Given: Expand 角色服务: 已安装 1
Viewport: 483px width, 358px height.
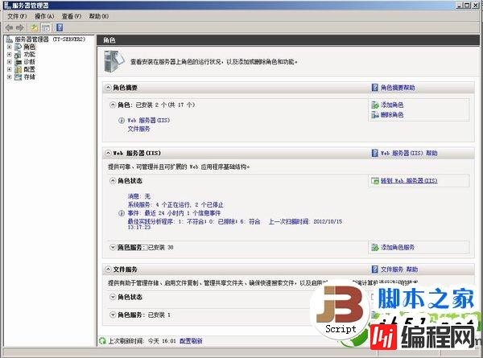Looking at the screenshot, I should click(x=113, y=315).
